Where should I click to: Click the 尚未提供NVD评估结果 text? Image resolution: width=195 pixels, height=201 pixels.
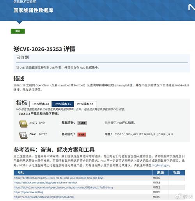click(x=120, y=123)
